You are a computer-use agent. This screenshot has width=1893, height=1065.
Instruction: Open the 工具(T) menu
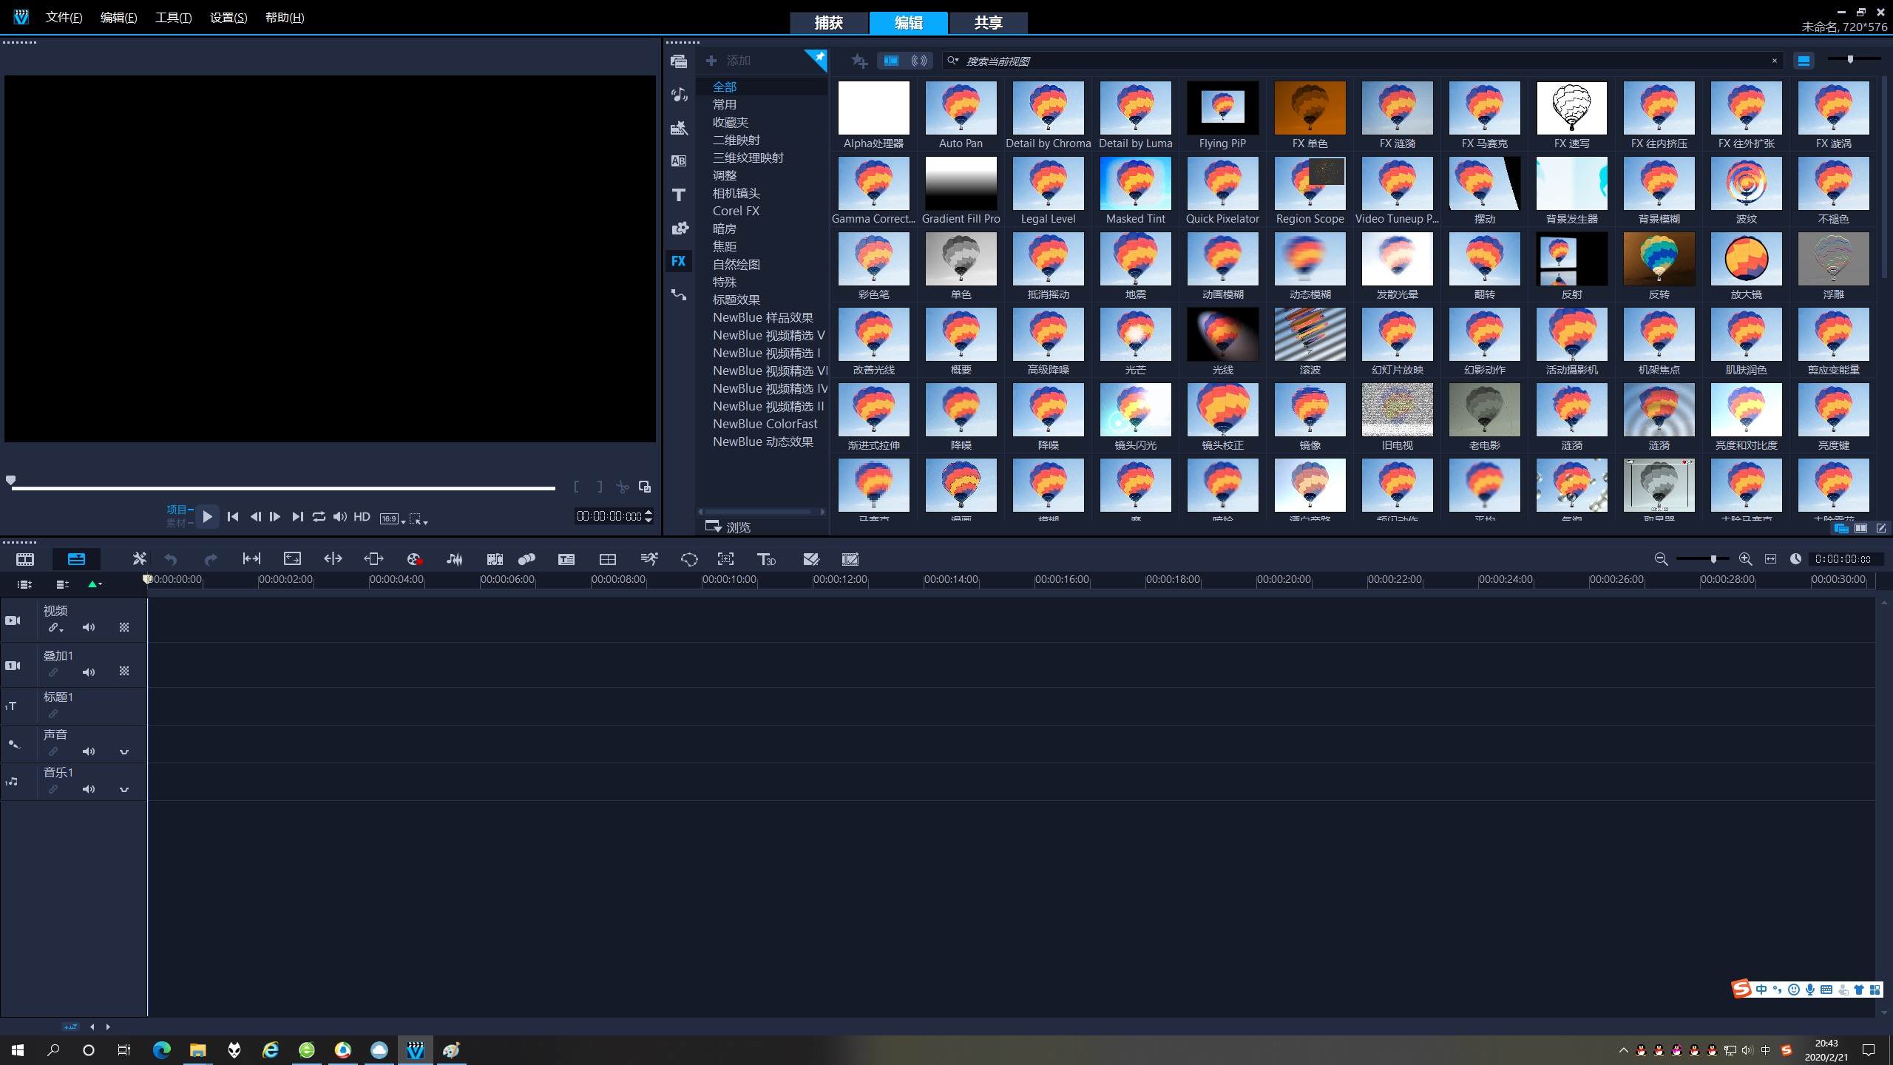(x=173, y=18)
